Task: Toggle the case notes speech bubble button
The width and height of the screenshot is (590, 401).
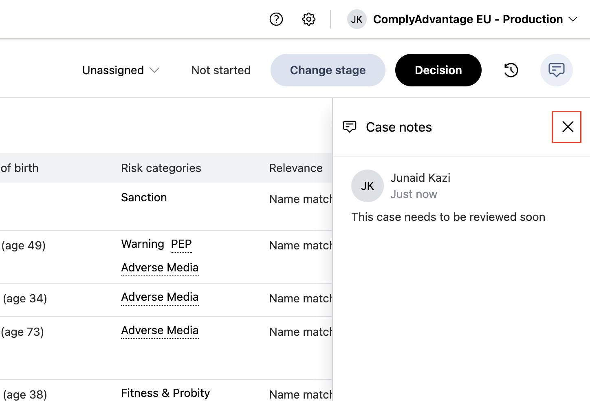Action: pos(556,70)
